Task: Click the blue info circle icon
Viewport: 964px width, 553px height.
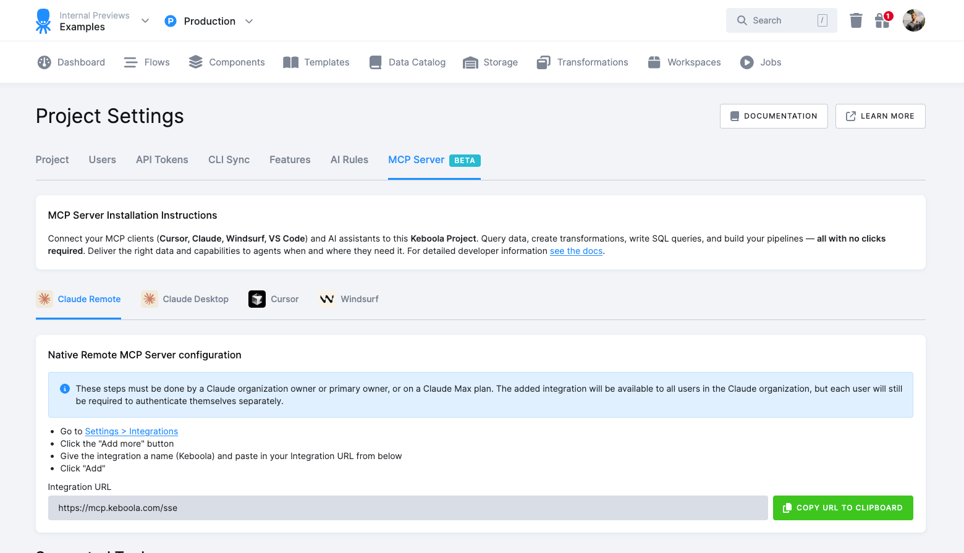Action: coord(65,389)
